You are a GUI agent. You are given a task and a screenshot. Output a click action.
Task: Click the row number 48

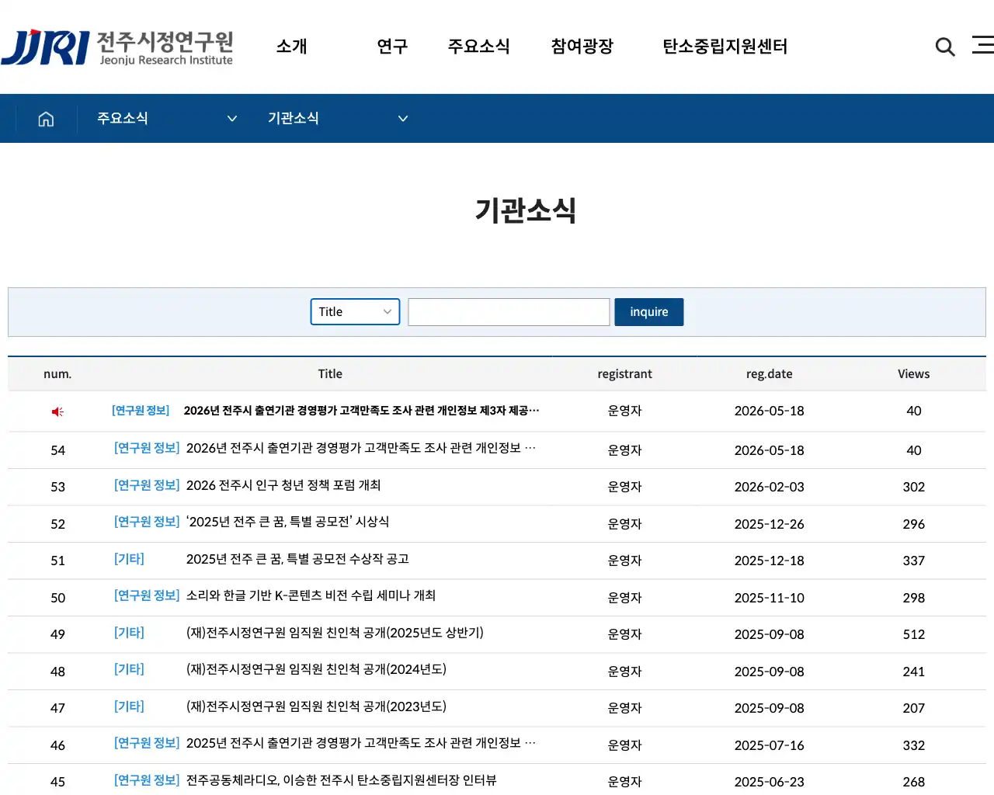[57, 672]
